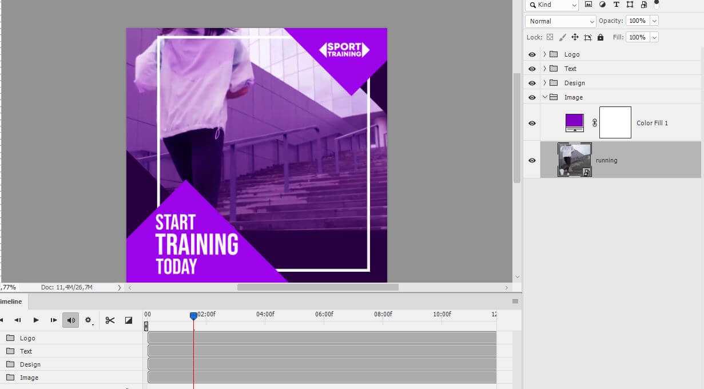The image size is (704, 389).
Task: Click the lock all padlock icon
Action: pos(600,37)
